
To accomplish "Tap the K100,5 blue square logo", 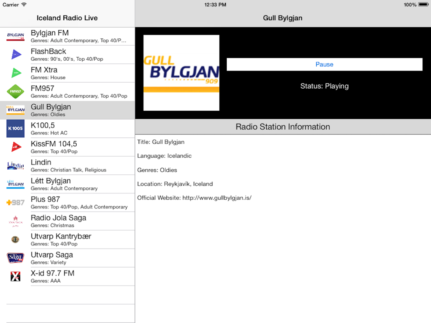I will point(16,128).
